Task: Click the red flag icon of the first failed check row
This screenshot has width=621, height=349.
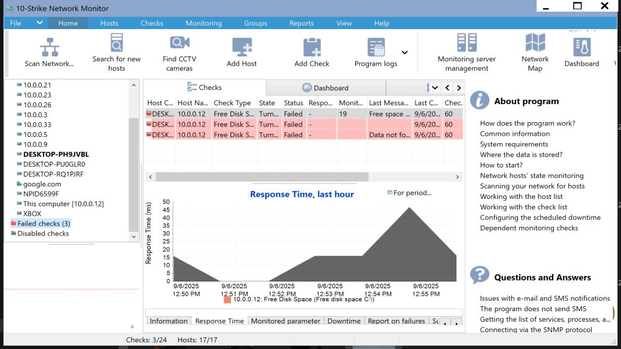Action: pyautogui.click(x=149, y=113)
